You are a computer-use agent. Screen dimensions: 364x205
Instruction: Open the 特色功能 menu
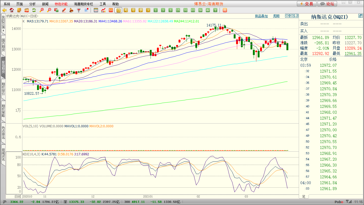tap(61, 4)
